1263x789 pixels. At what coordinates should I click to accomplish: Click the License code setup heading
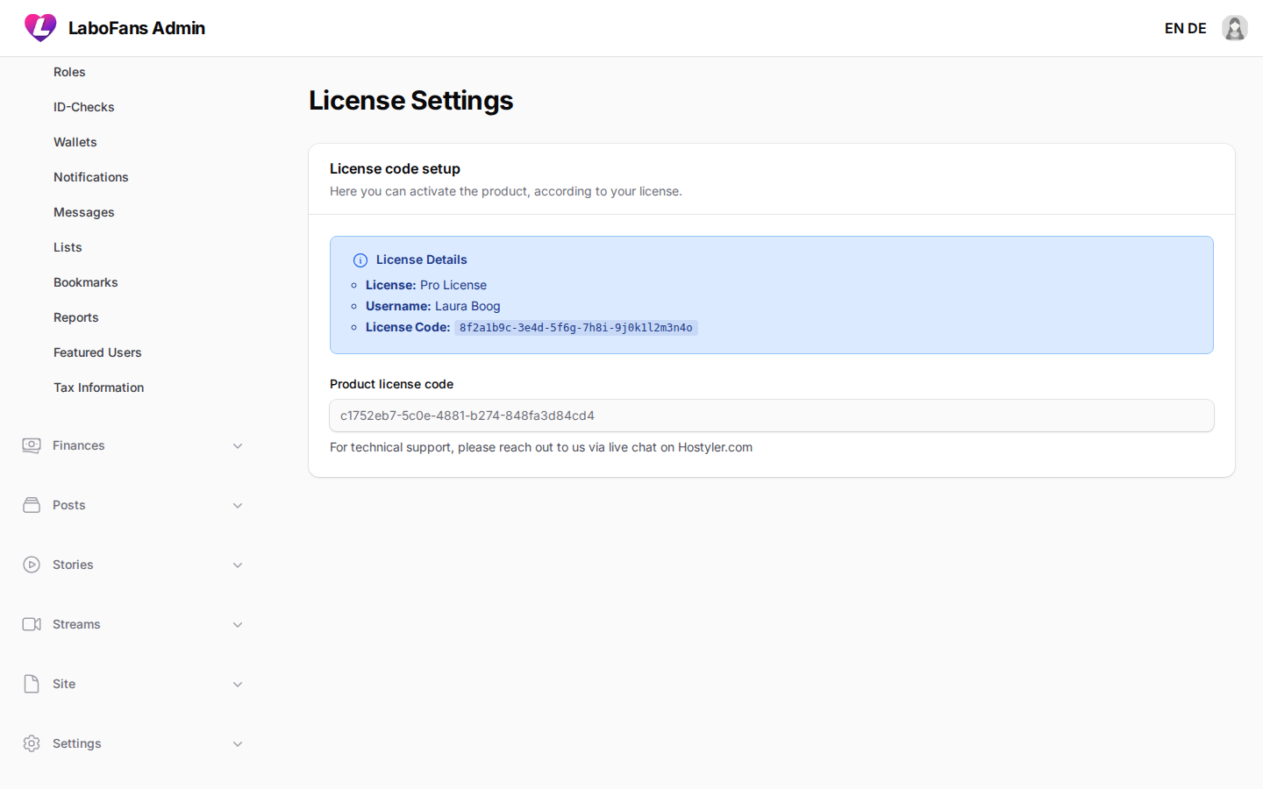[395, 168]
